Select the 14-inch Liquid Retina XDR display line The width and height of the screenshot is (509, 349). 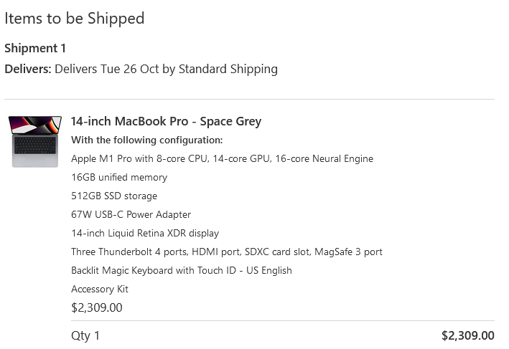coord(145,233)
